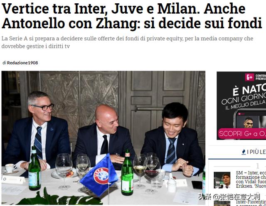Open the 'SM – Inter' formazione con Vidal article link
Screen dimensions: 266x206
point(251,179)
